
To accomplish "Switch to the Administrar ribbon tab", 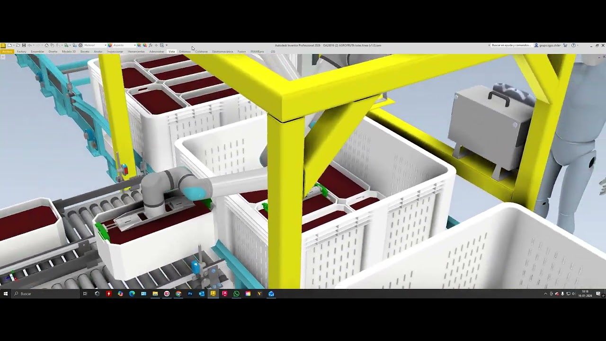I will 157,52.
